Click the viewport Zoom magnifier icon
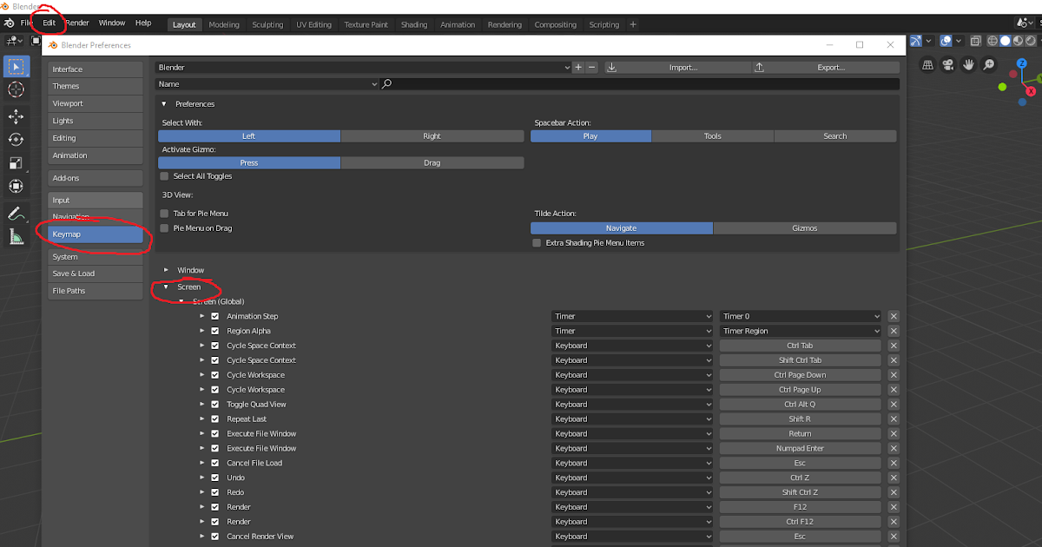 [x=988, y=64]
